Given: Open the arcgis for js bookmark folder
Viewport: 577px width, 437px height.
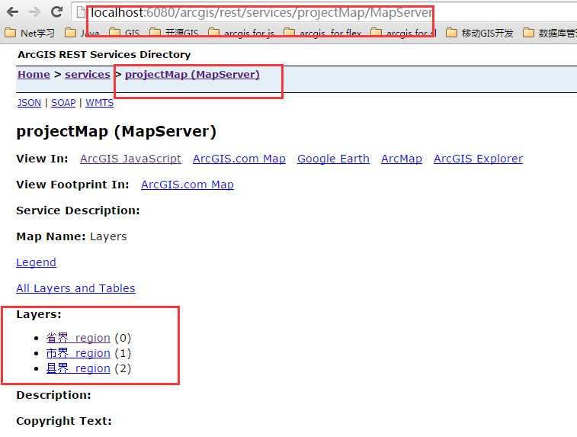Looking at the screenshot, I should (x=241, y=33).
